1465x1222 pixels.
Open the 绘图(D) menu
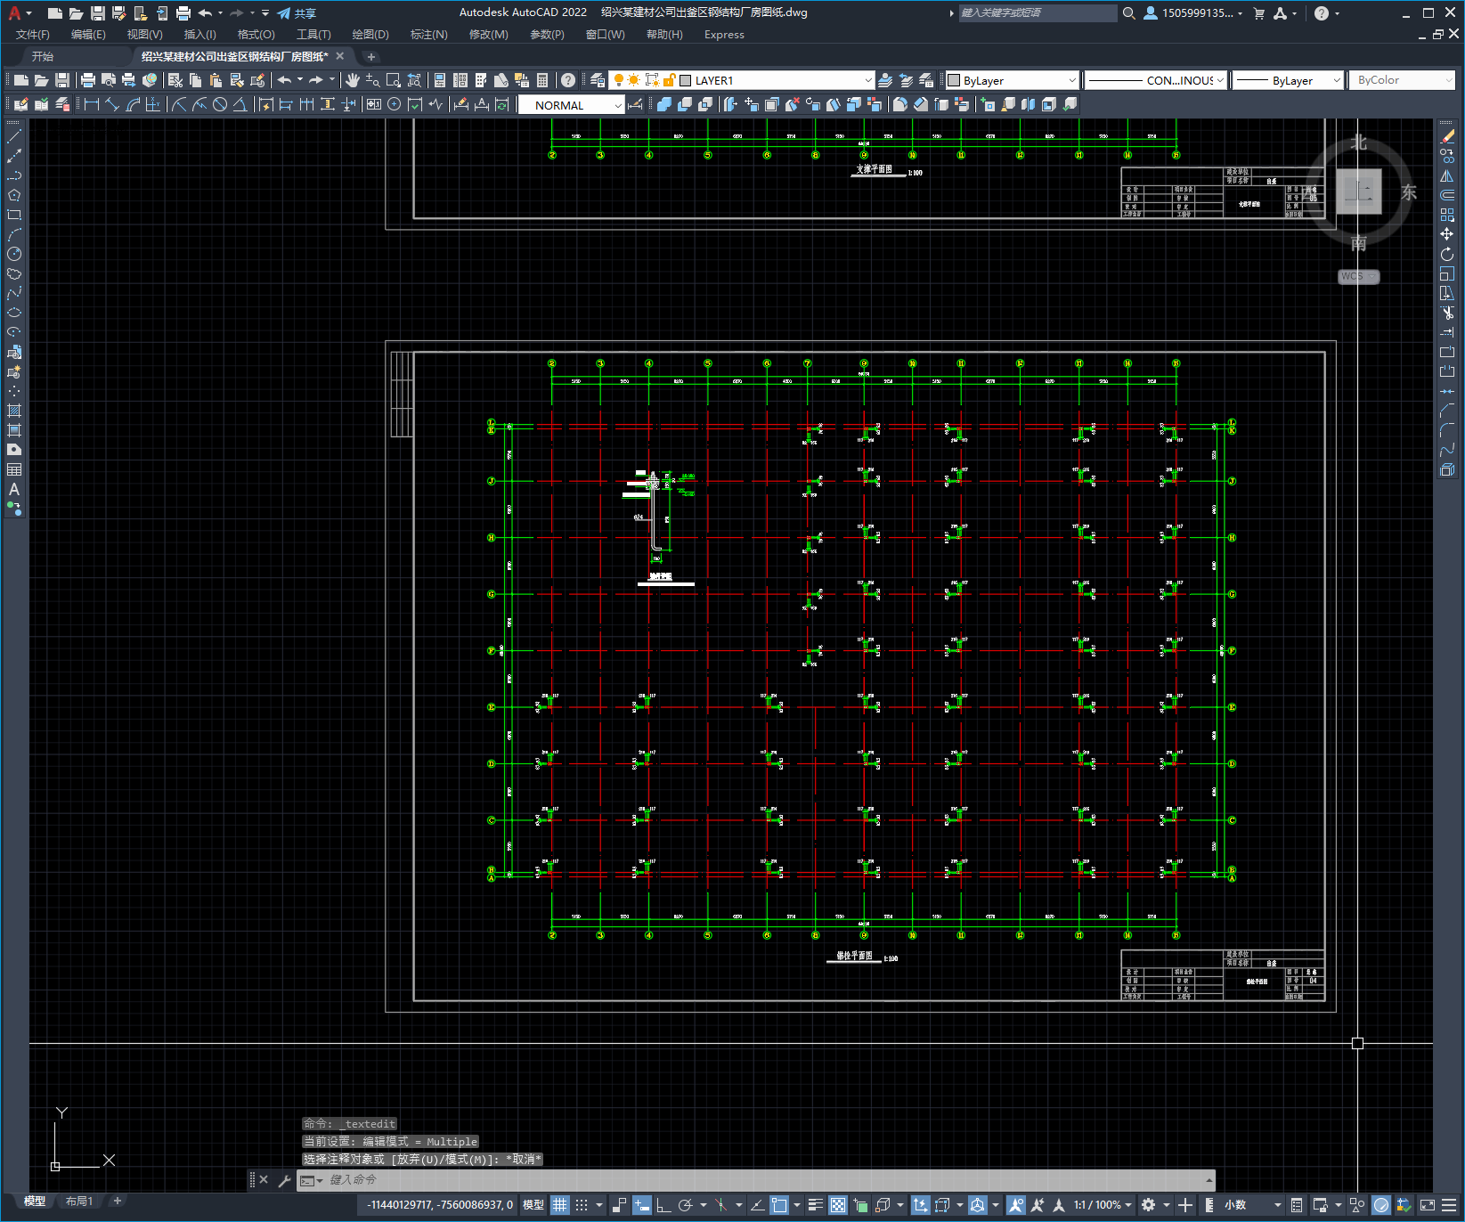point(370,35)
